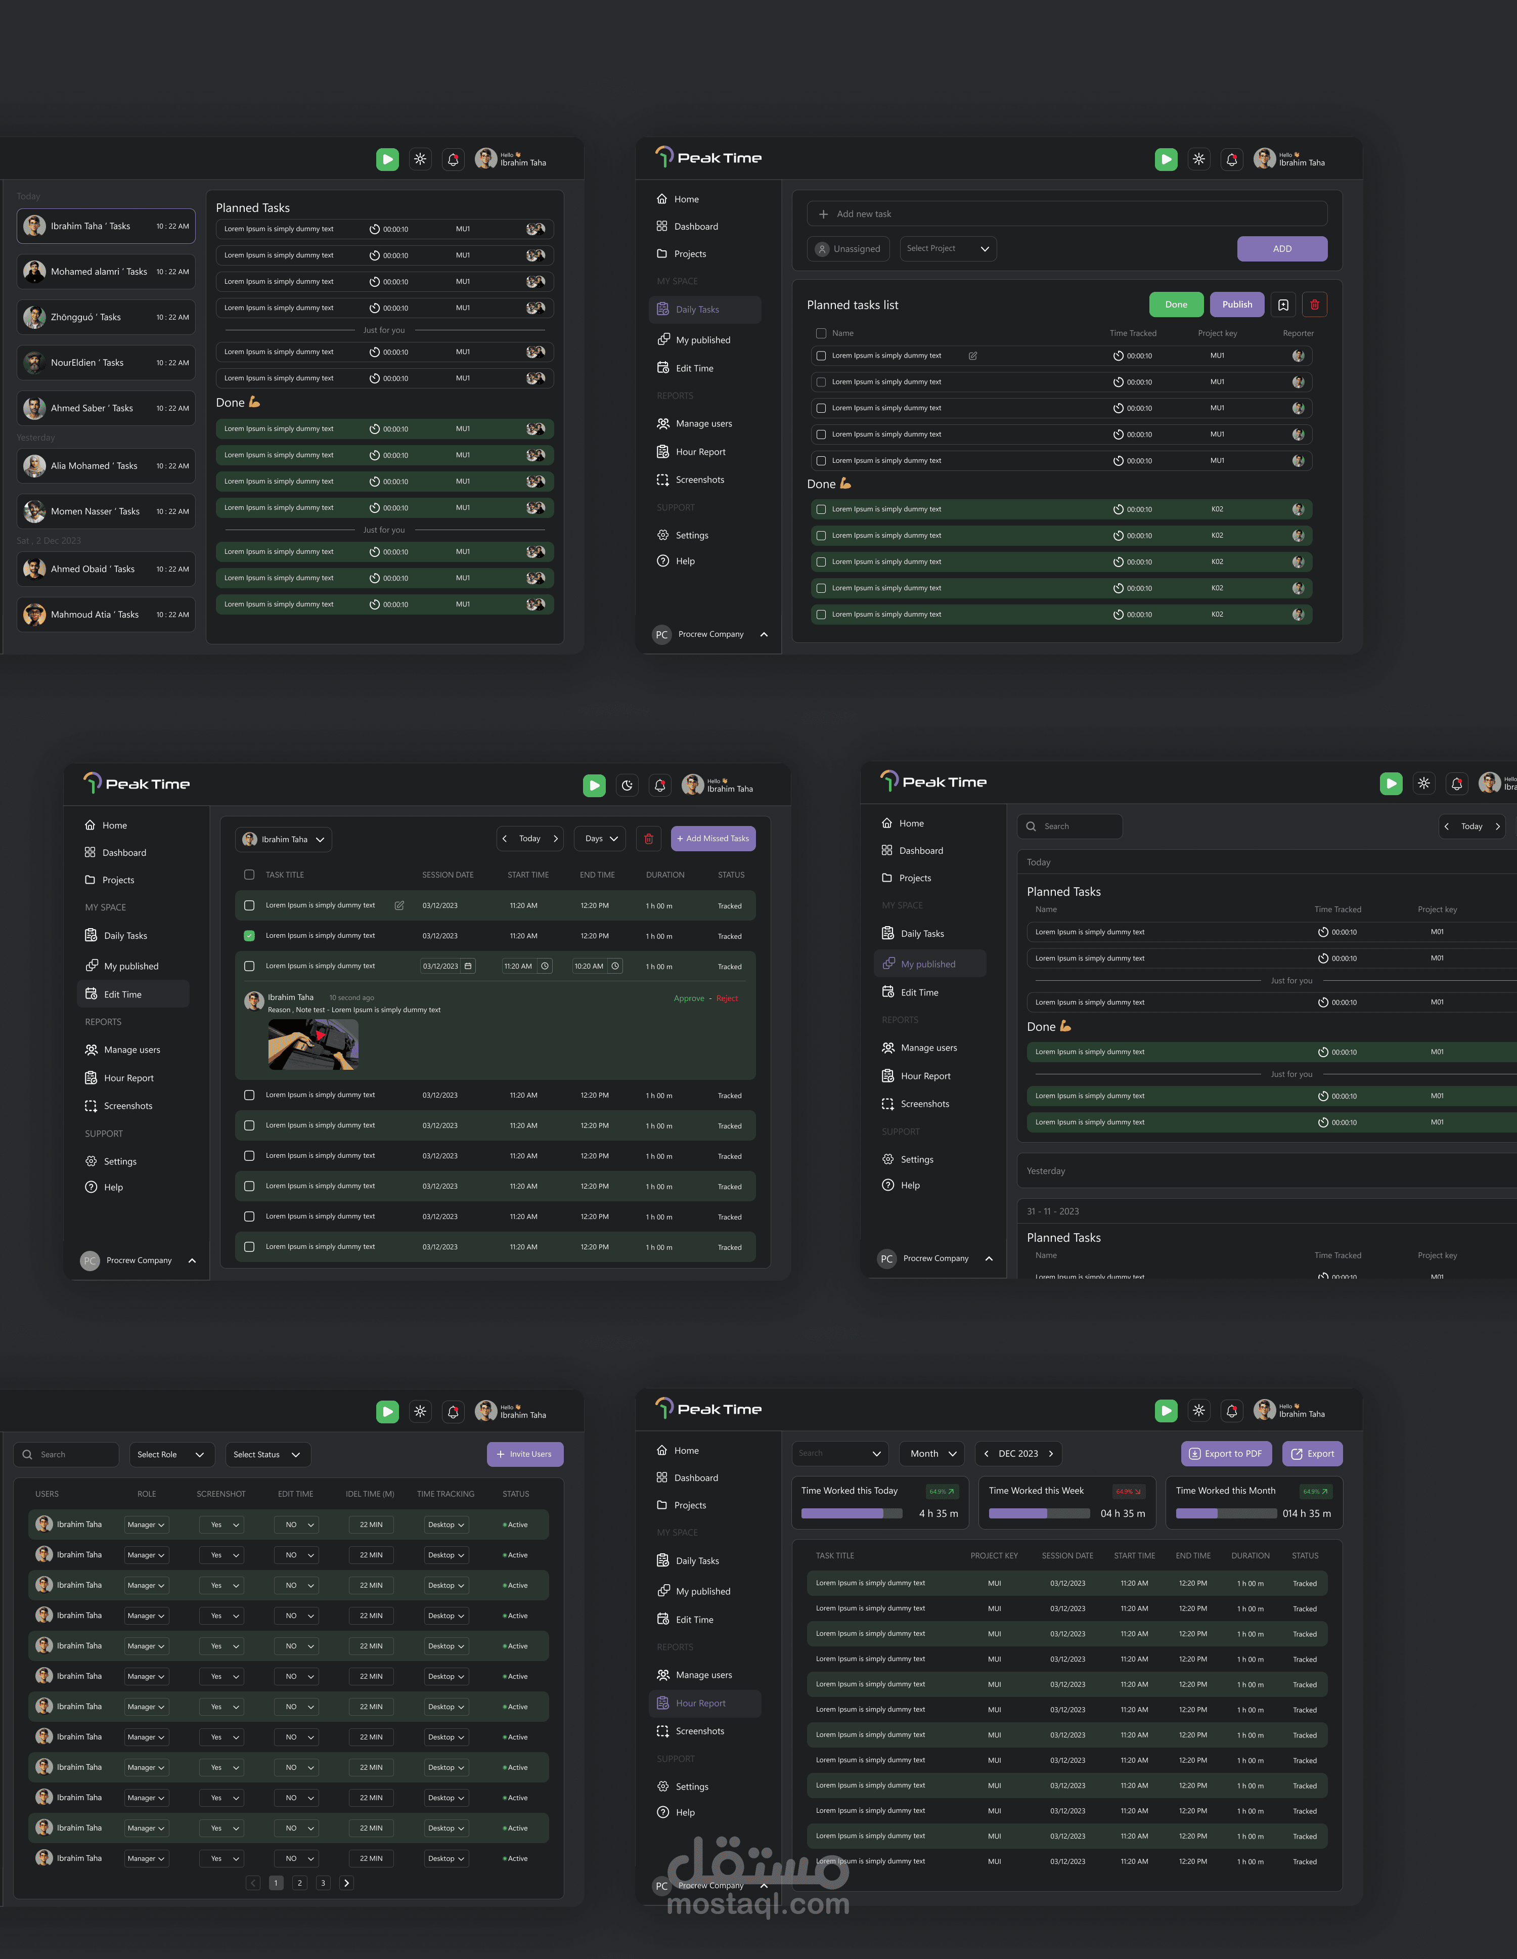
Task: Click red trash icon next to Publish
Action: [x=1314, y=305]
